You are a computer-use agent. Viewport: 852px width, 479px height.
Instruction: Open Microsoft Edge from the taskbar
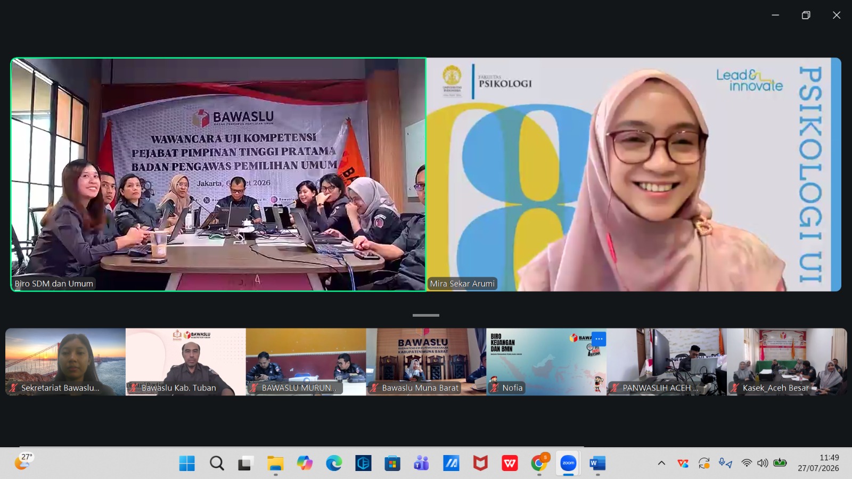pos(334,464)
